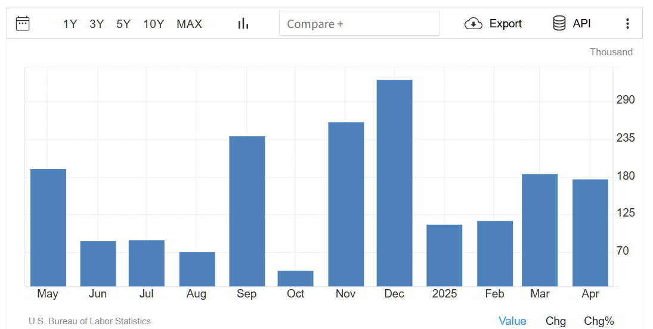Click the short Oct bar
The height and width of the screenshot is (329, 653).
[296, 279]
